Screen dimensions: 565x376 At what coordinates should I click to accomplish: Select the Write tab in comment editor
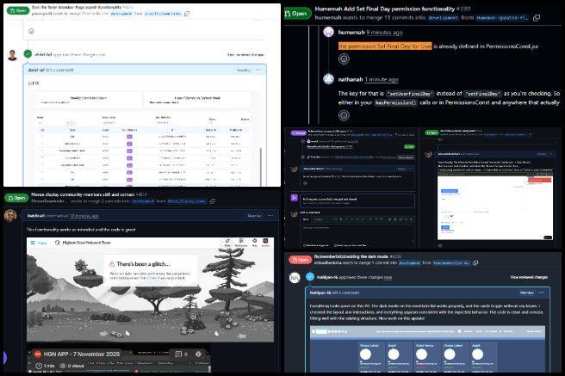coord(306,219)
